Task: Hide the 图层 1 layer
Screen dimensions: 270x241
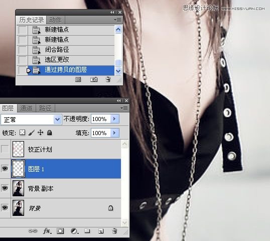Action: (5, 168)
